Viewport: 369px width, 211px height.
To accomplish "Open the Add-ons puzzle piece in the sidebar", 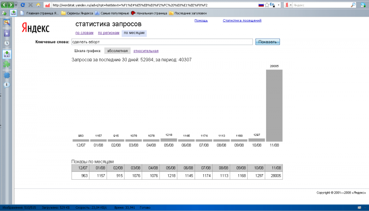I will click(7, 64).
